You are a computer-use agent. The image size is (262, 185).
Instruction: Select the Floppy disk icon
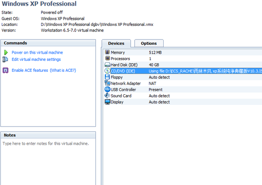(107, 77)
